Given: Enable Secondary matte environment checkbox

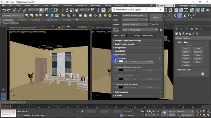Looking at the screenshot, I should (114, 85).
